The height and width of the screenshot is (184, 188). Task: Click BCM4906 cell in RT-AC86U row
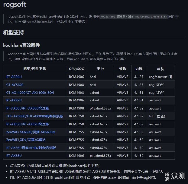pos(76,77)
